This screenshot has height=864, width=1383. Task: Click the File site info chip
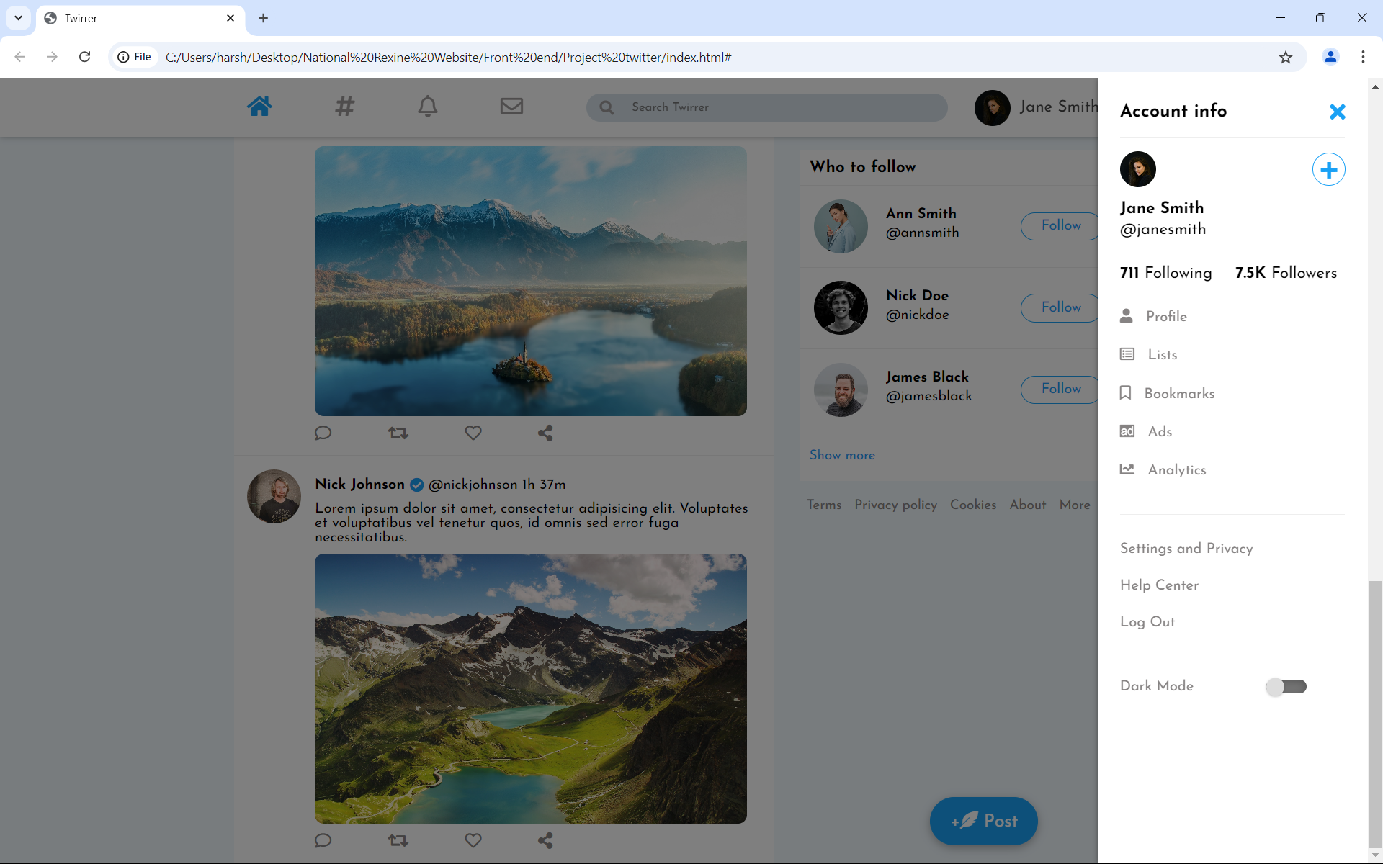tap(135, 57)
